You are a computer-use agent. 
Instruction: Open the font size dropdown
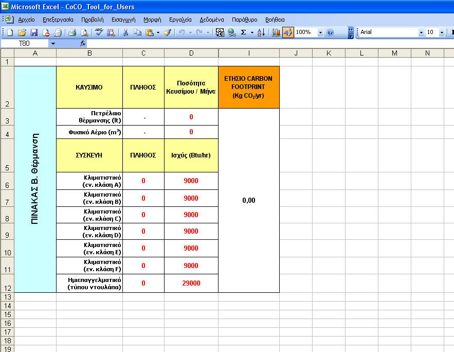(x=442, y=32)
